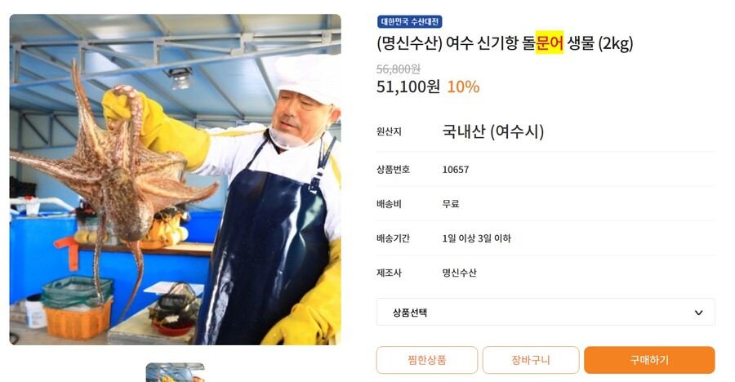Viewport: 735px width, 382px height.
Task: Click the crossed-out 56,800원 original price
Action: pos(399,69)
